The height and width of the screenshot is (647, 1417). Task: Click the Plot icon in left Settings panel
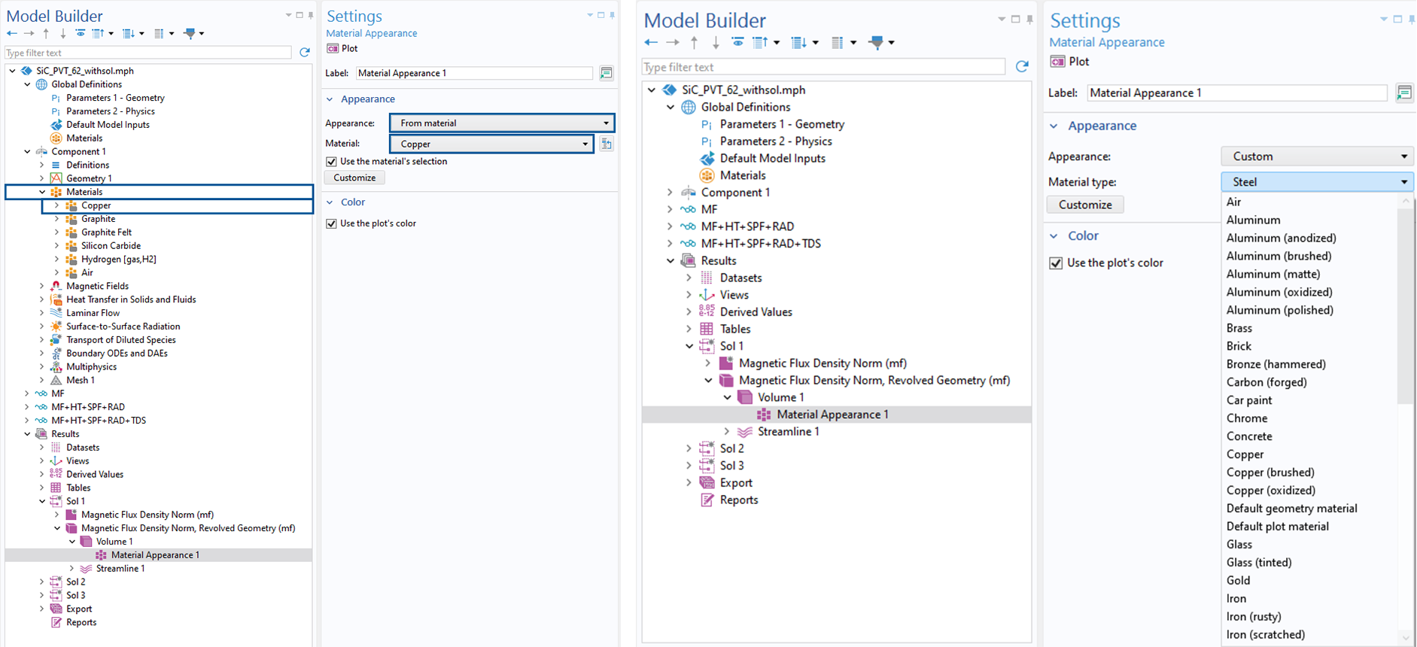coord(333,48)
